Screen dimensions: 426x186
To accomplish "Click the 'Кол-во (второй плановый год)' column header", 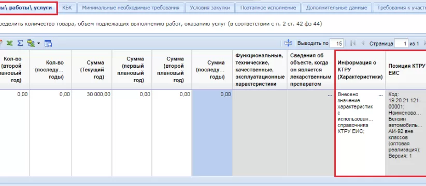I will (x=15, y=70).
